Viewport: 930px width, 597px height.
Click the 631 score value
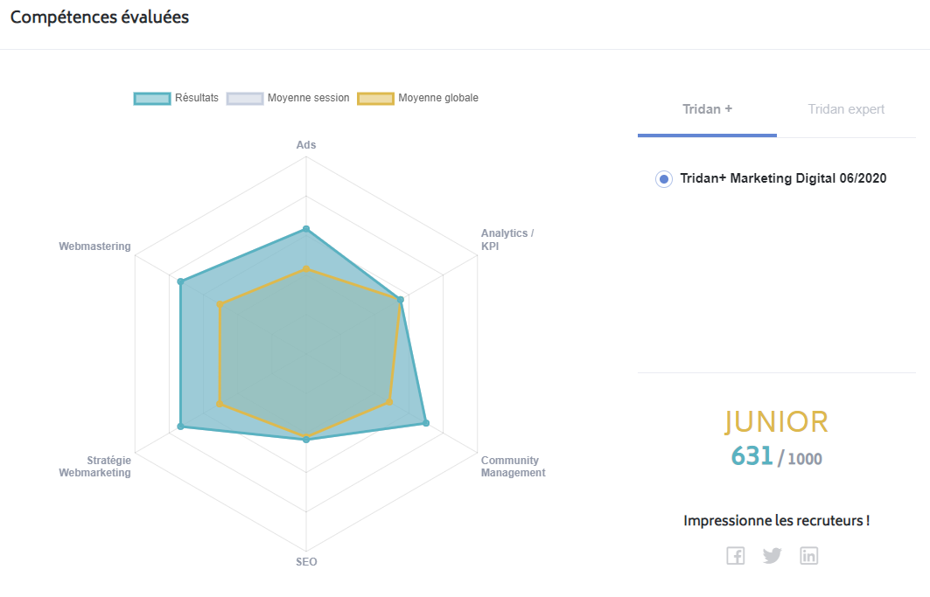752,456
